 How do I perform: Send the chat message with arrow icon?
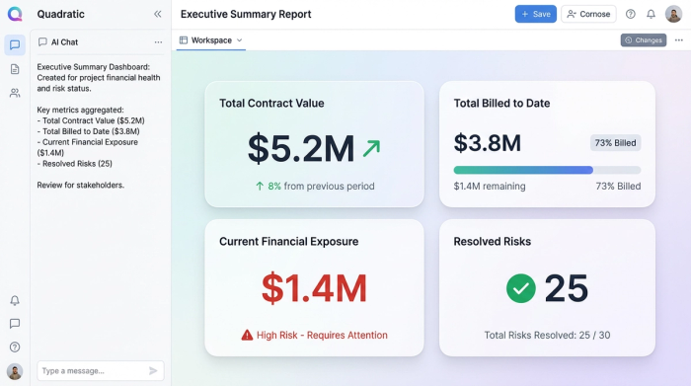(153, 371)
